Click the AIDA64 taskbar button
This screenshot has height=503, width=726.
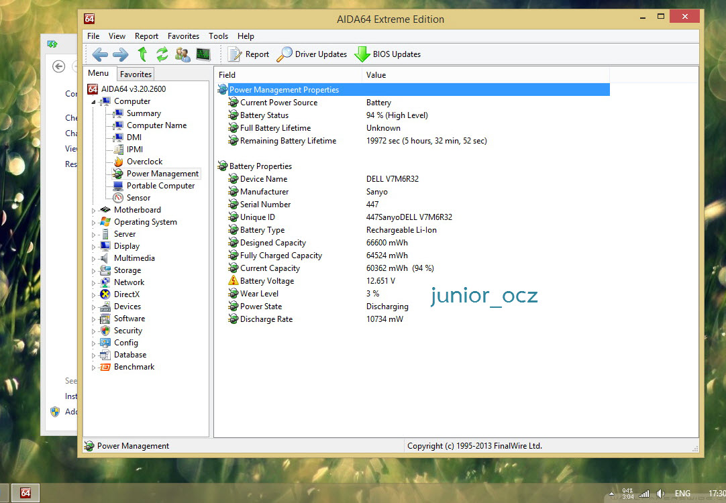click(25, 493)
